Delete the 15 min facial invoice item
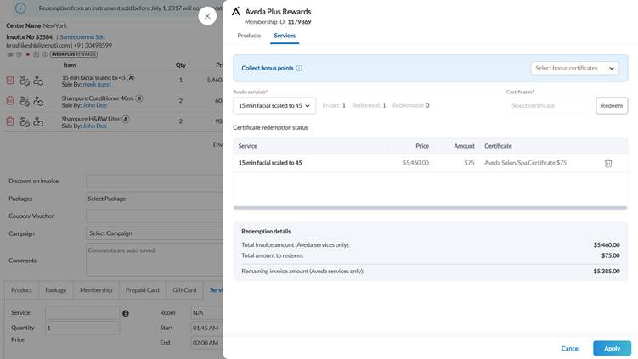 point(10,80)
